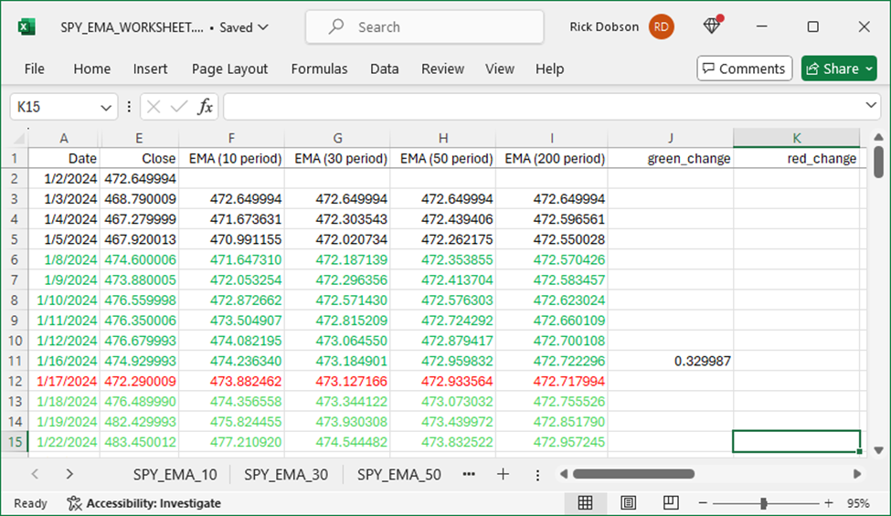
Task: Select the red_change header cell
Action: point(796,158)
